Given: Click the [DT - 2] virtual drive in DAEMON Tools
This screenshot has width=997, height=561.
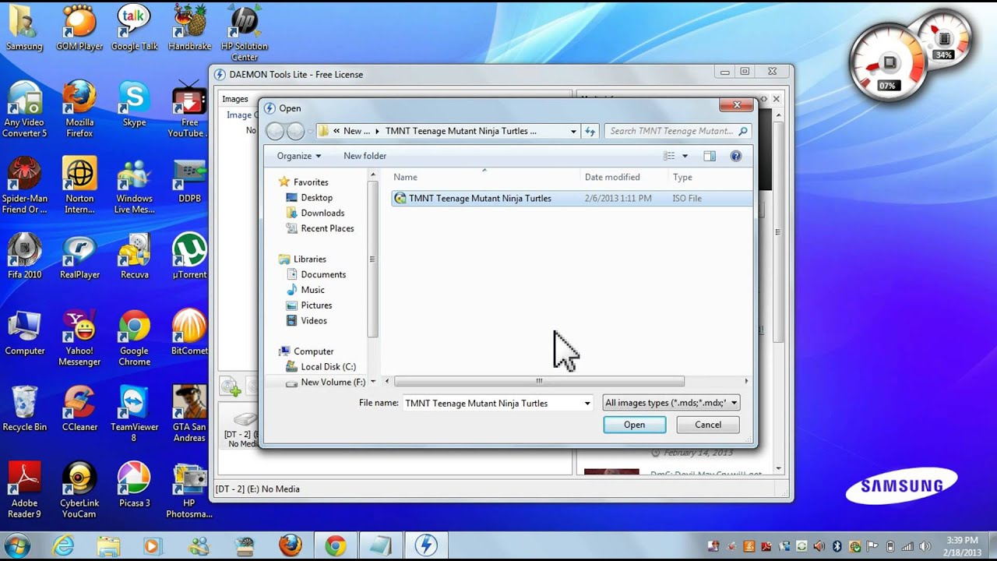Looking at the screenshot, I should (x=241, y=427).
